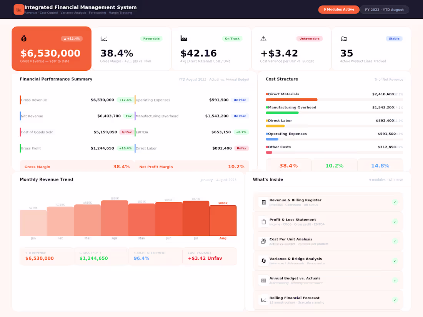Click the highlighted Aug revenue bar
This screenshot has height=317, width=423.
coord(223,221)
